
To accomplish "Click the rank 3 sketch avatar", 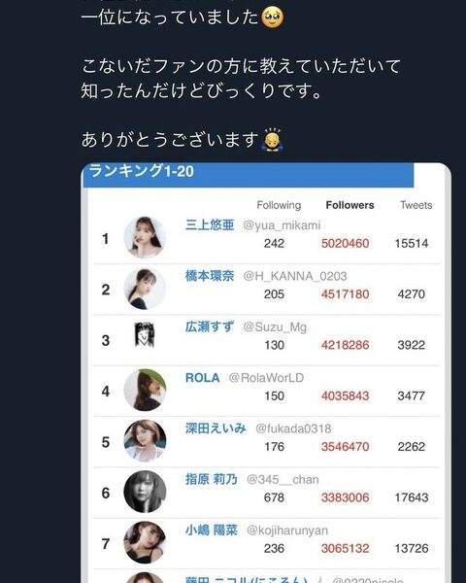I will 145,334.
